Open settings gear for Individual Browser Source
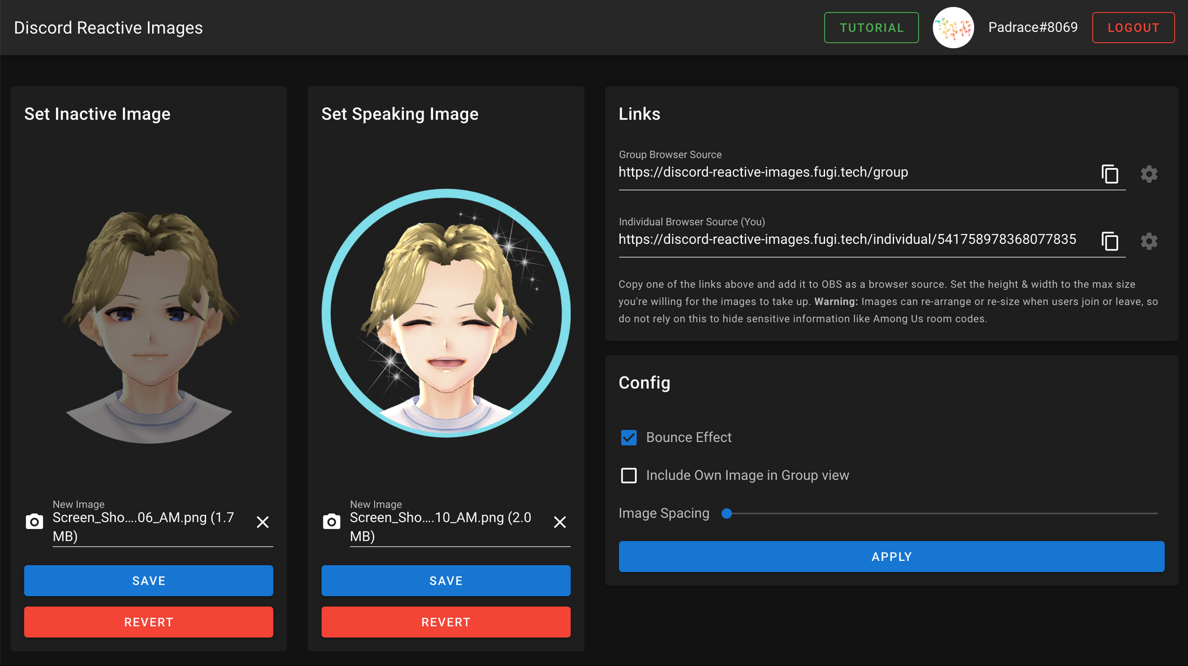 click(1149, 242)
